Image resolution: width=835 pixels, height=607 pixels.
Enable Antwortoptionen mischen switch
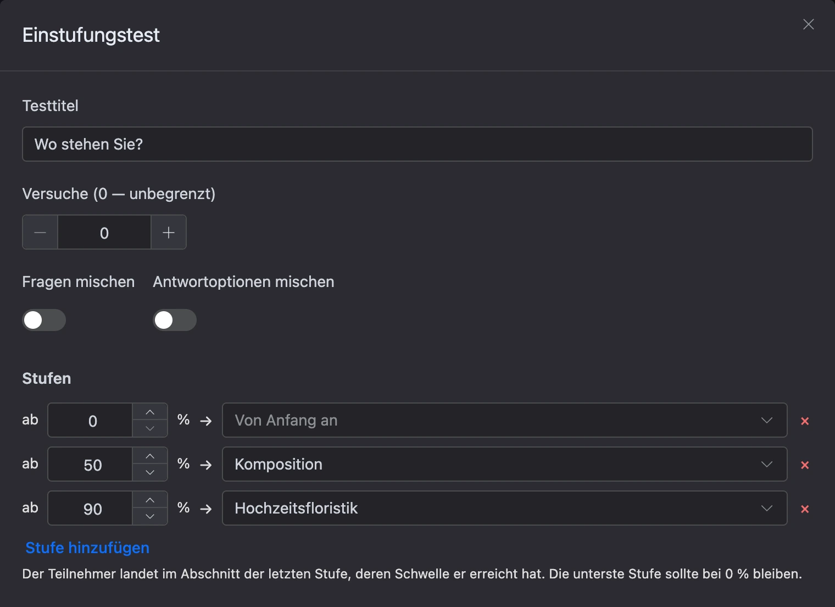pos(175,320)
